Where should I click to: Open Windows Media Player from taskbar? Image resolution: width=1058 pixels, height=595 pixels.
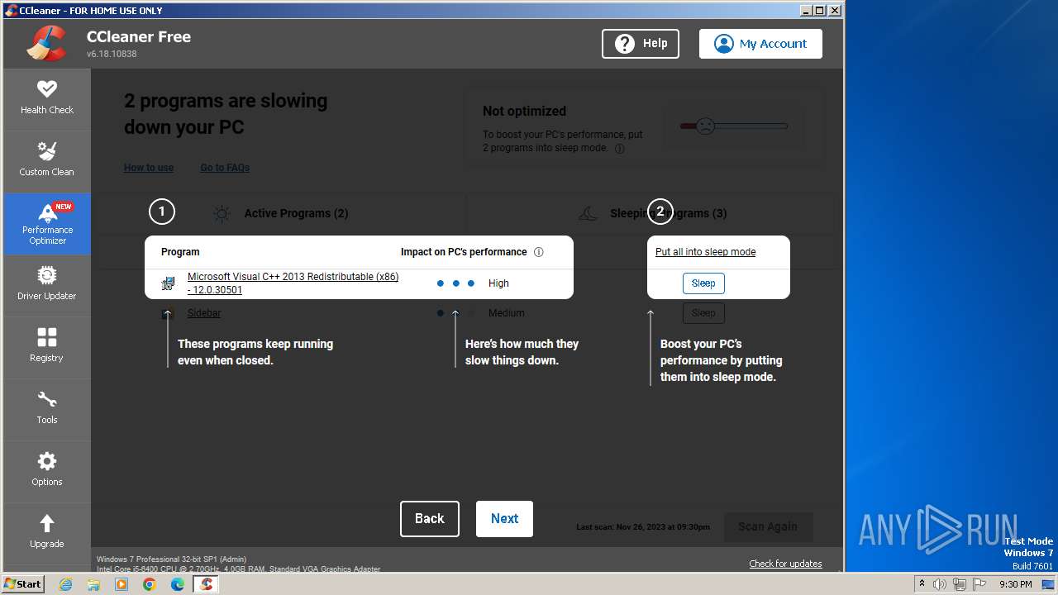122,584
